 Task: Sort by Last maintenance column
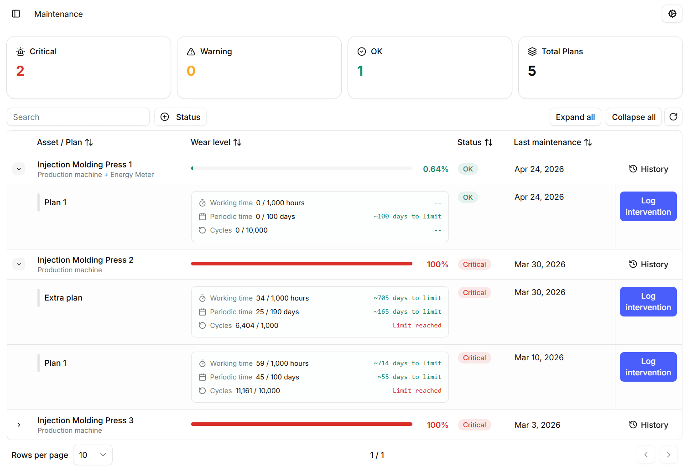[553, 142]
